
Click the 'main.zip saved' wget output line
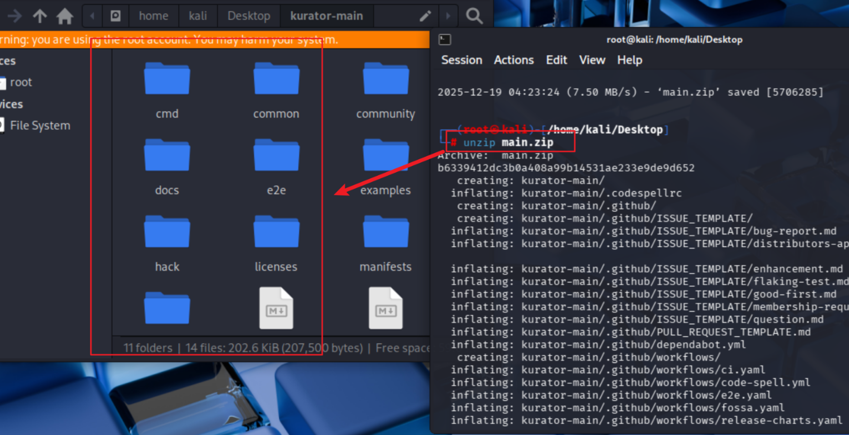(631, 92)
